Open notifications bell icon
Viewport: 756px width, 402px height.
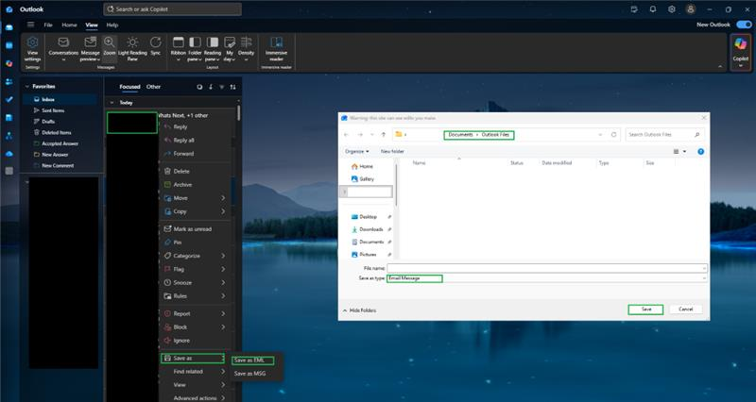point(653,9)
